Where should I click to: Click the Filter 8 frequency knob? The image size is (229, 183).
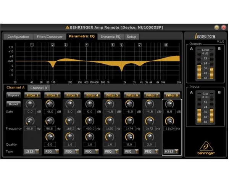(169, 121)
